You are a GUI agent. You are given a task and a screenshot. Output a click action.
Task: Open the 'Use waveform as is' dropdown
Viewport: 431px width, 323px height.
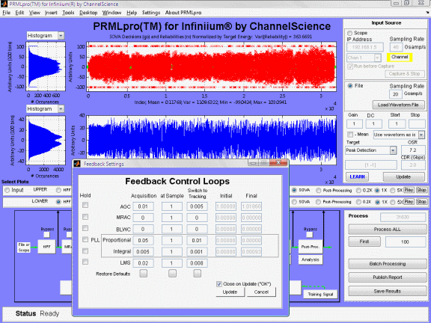pyautogui.click(x=421, y=135)
